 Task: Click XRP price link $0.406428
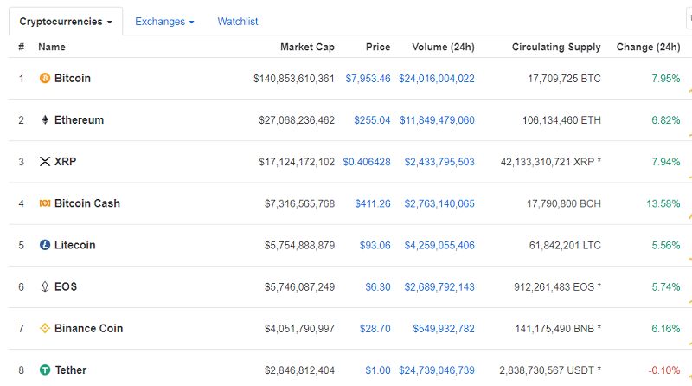point(367,162)
